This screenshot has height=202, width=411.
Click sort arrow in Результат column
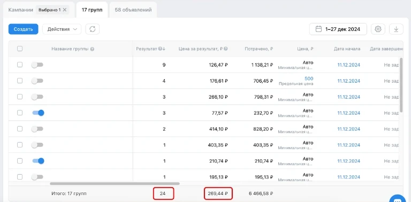[x=164, y=49]
